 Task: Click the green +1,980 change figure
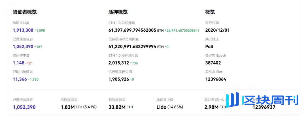pyautogui.click(x=33, y=80)
